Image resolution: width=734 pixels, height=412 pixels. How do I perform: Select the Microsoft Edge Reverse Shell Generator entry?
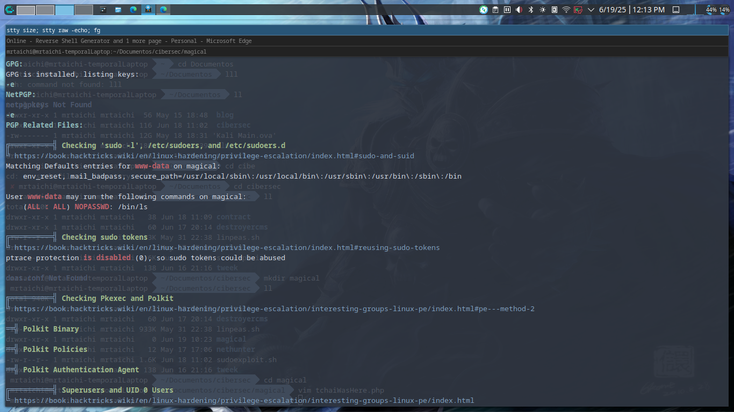point(367,41)
